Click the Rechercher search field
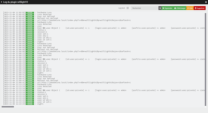 point(144,8)
